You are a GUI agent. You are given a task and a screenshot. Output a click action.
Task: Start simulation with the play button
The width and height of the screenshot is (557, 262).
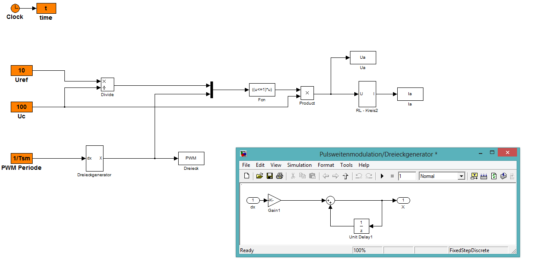[382, 176]
